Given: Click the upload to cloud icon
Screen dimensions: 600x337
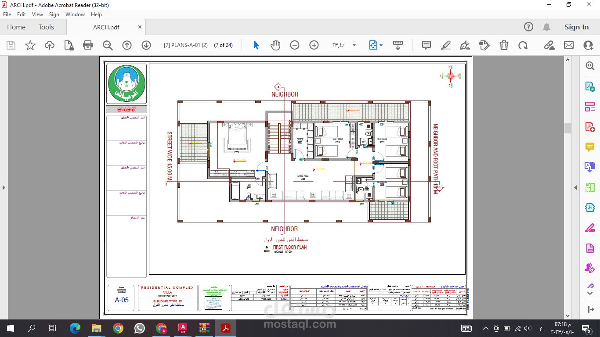Looking at the screenshot, I should pos(50,45).
